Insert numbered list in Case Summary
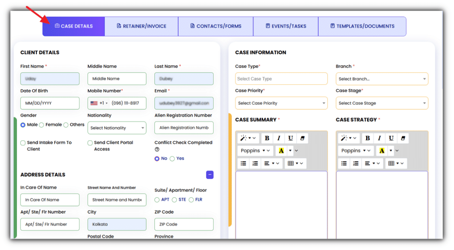This screenshot has width=454, height=250. click(x=255, y=163)
